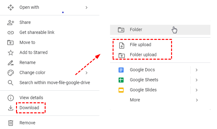Open the More submenu chevron
217x129 pixels.
[x=197, y=100]
